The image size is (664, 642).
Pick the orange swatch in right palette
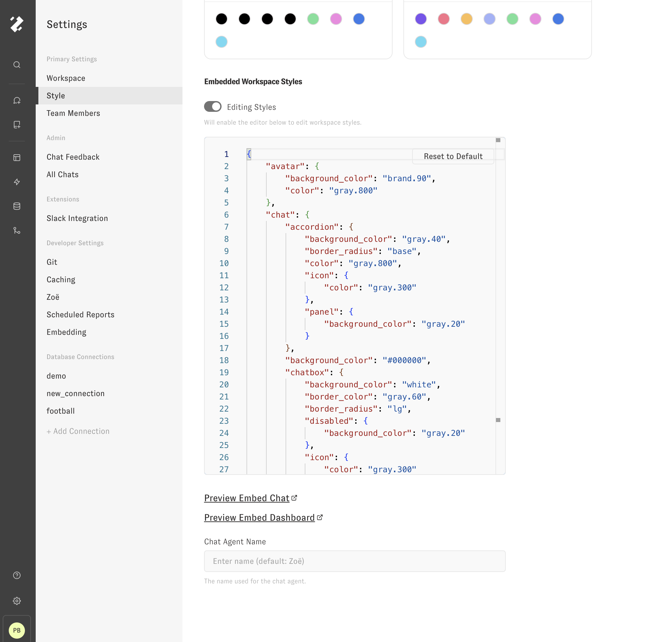466,19
